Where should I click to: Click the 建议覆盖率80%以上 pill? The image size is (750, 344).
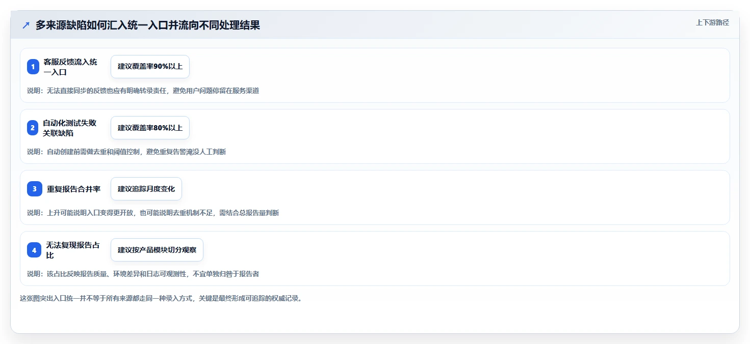(150, 128)
